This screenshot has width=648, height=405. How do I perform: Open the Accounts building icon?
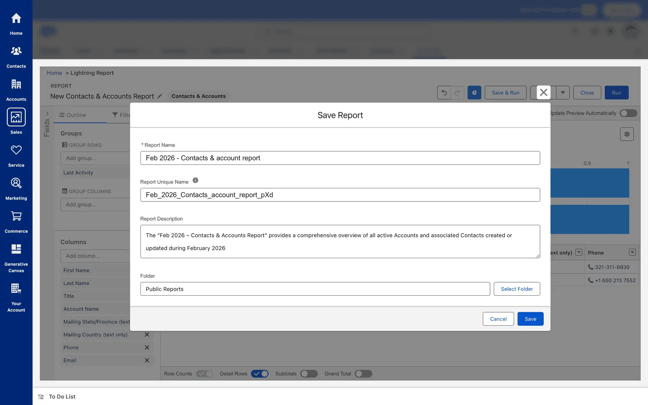[x=16, y=84]
